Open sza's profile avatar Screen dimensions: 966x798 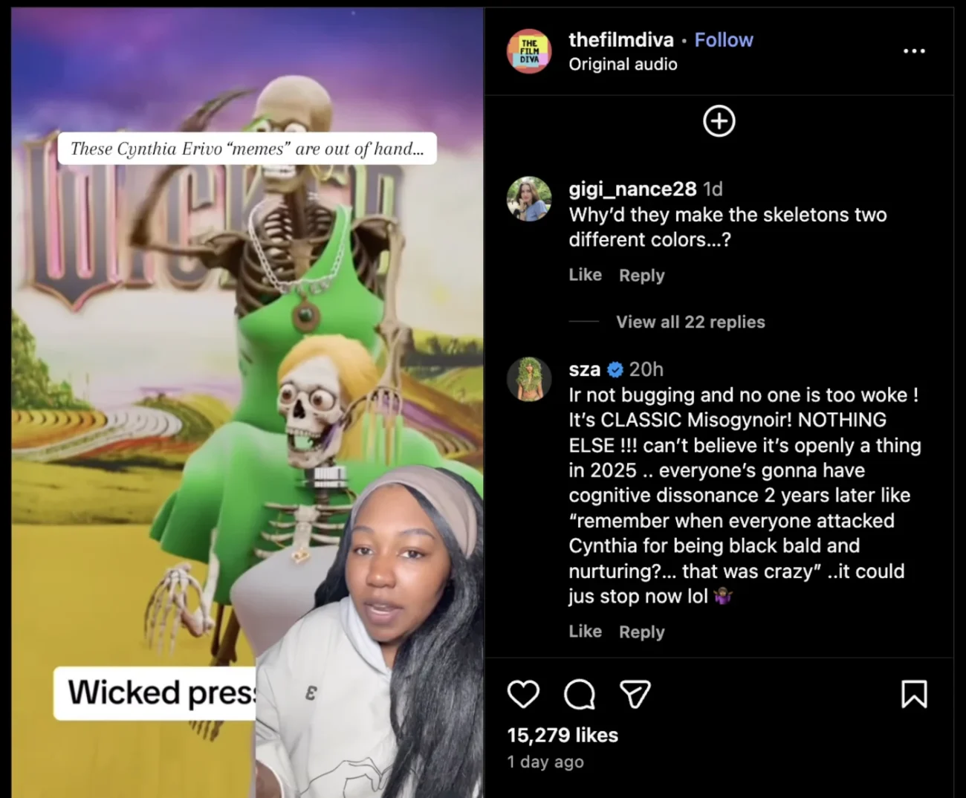pos(529,379)
